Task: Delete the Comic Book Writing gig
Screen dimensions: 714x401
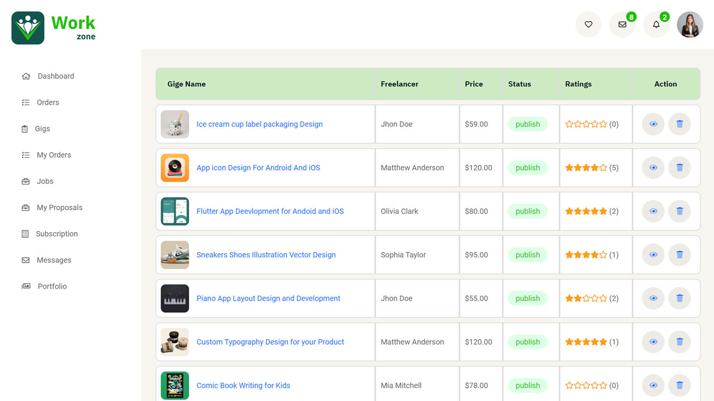Action: click(679, 385)
